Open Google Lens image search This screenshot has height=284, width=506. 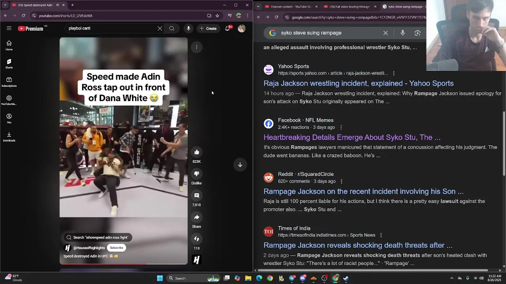pos(417,33)
